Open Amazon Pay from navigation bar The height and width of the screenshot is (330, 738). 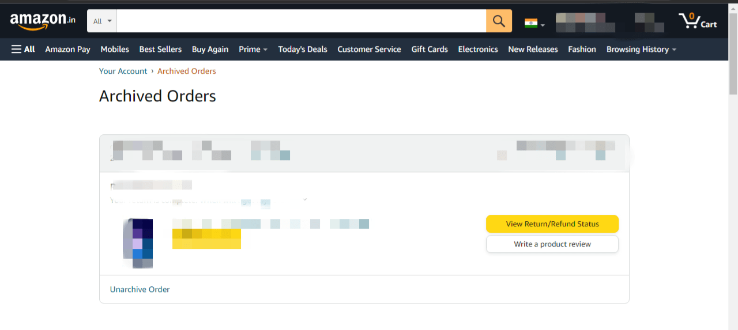click(x=67, y=50)
